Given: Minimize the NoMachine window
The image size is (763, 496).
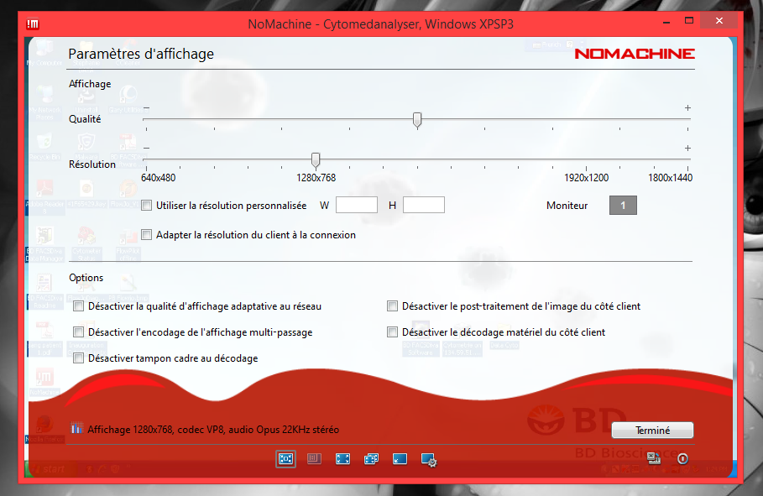Looking at the screenshot, I should [666, 22].
